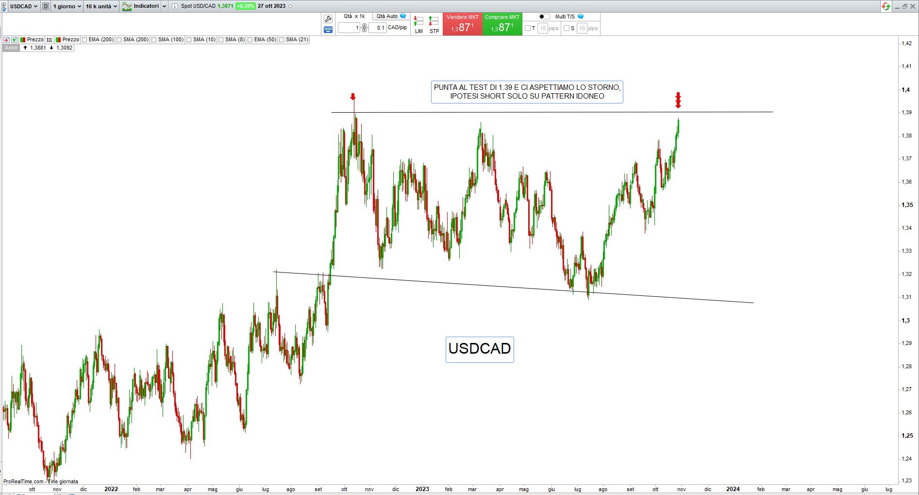This screenshot has height=495, width=919.
Task: Enable the S stop checkbox
Action: coord(567,28)
